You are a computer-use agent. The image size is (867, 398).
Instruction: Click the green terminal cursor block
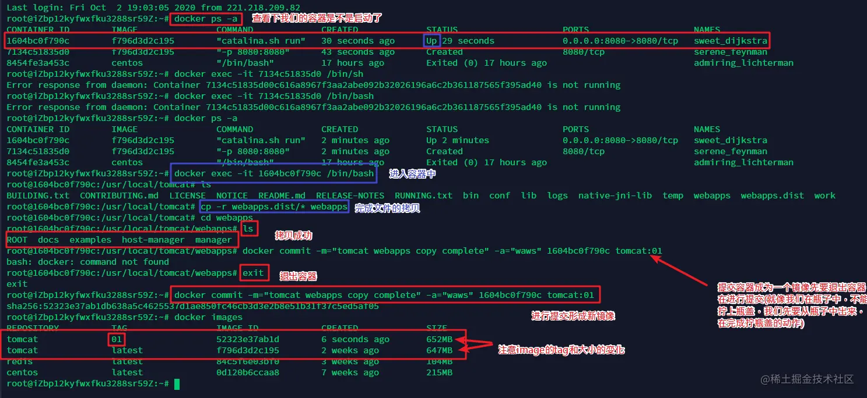175,383
